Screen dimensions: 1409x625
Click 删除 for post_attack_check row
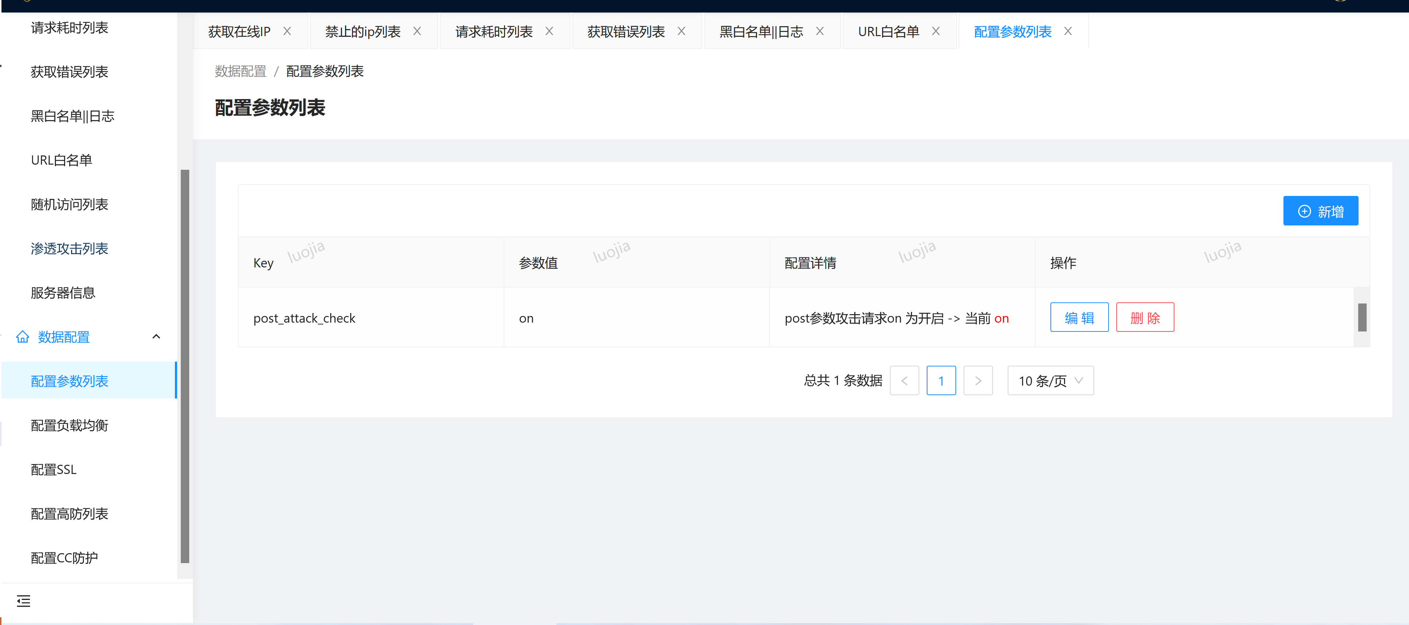[x=1144, y=317]
